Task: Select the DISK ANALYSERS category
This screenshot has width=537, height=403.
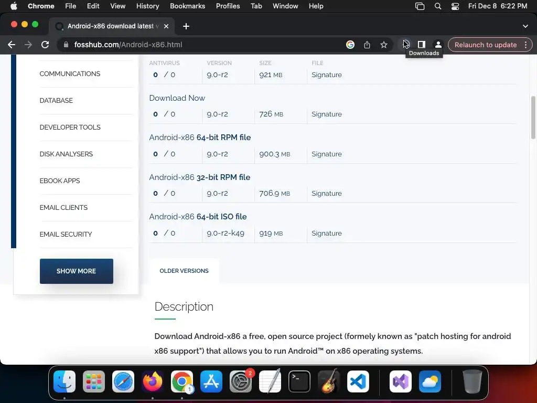Action: (x=66, y=154)
